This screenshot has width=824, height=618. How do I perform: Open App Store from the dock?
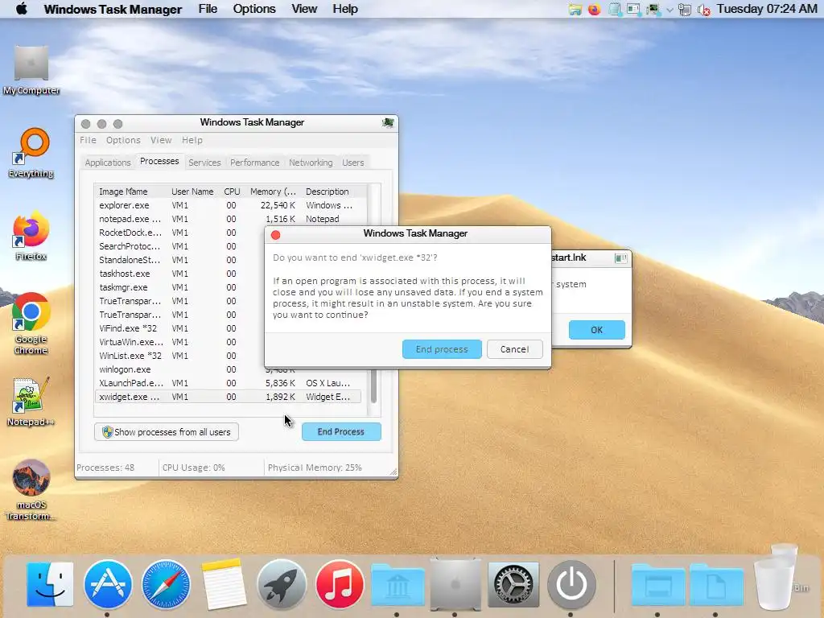(108, 584)
